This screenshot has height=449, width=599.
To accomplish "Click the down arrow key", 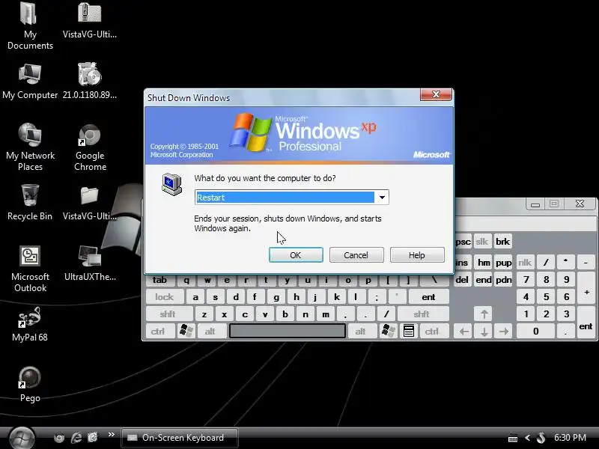I will pos(484,332).
